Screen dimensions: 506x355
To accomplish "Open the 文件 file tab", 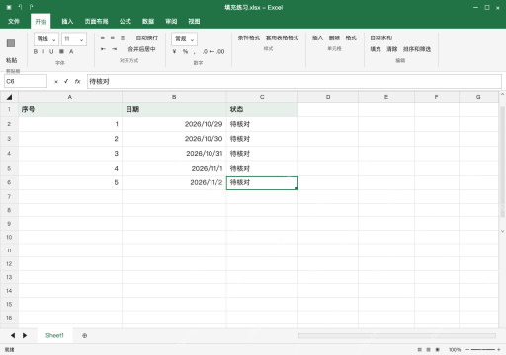I will pos(14,21).
